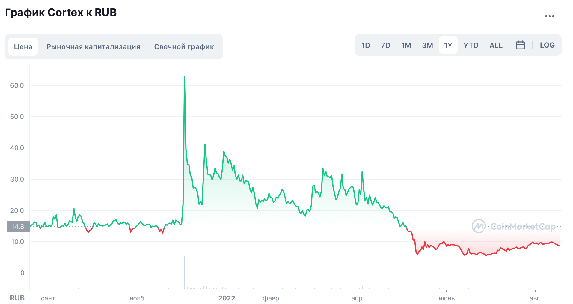Viewport: 573px width, 304px height.
Task: Click the tallest volume bar
Action: click(185, 272)
